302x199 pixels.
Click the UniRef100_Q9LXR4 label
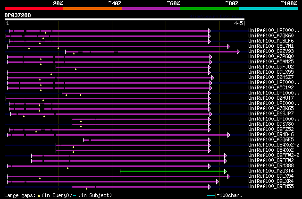point(271,182)
